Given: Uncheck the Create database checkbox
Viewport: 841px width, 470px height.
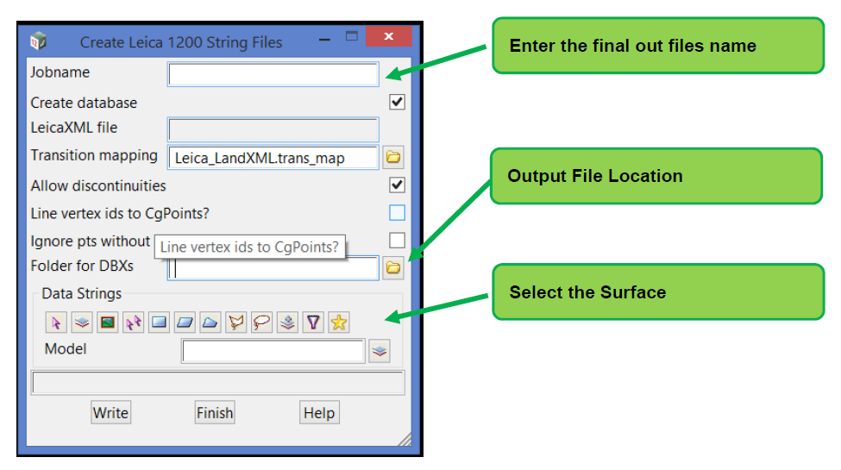Looking at the screenshot, I should click(x=397, y=102).
